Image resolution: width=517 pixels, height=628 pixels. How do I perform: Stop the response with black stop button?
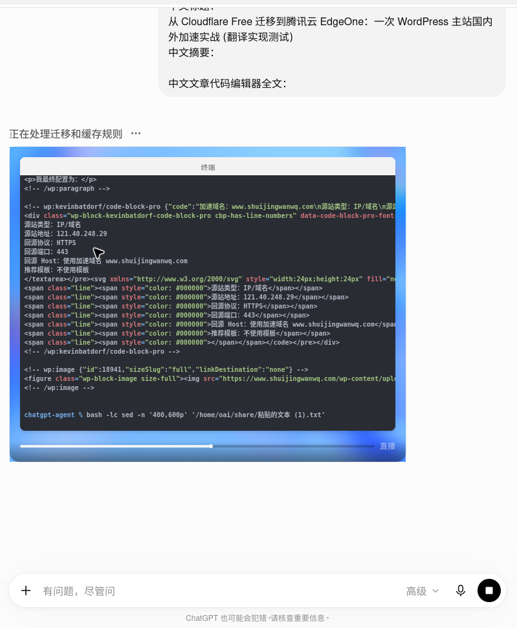click(x=489, y=590)
